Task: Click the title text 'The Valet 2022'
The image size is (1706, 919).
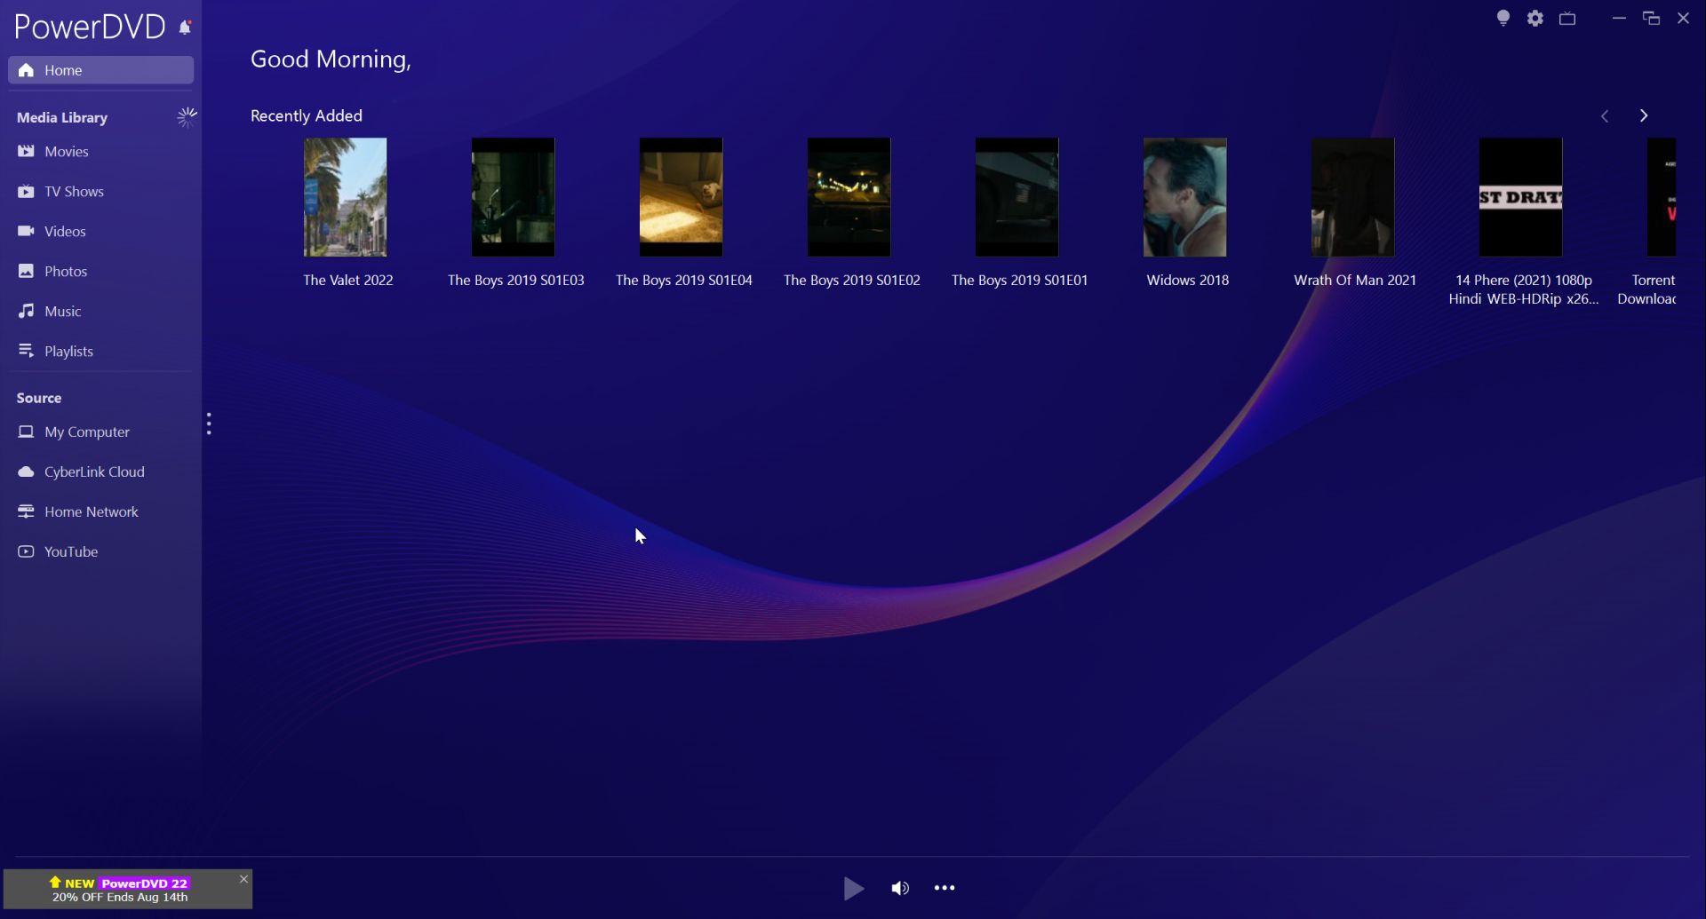Action: [348, 281]
